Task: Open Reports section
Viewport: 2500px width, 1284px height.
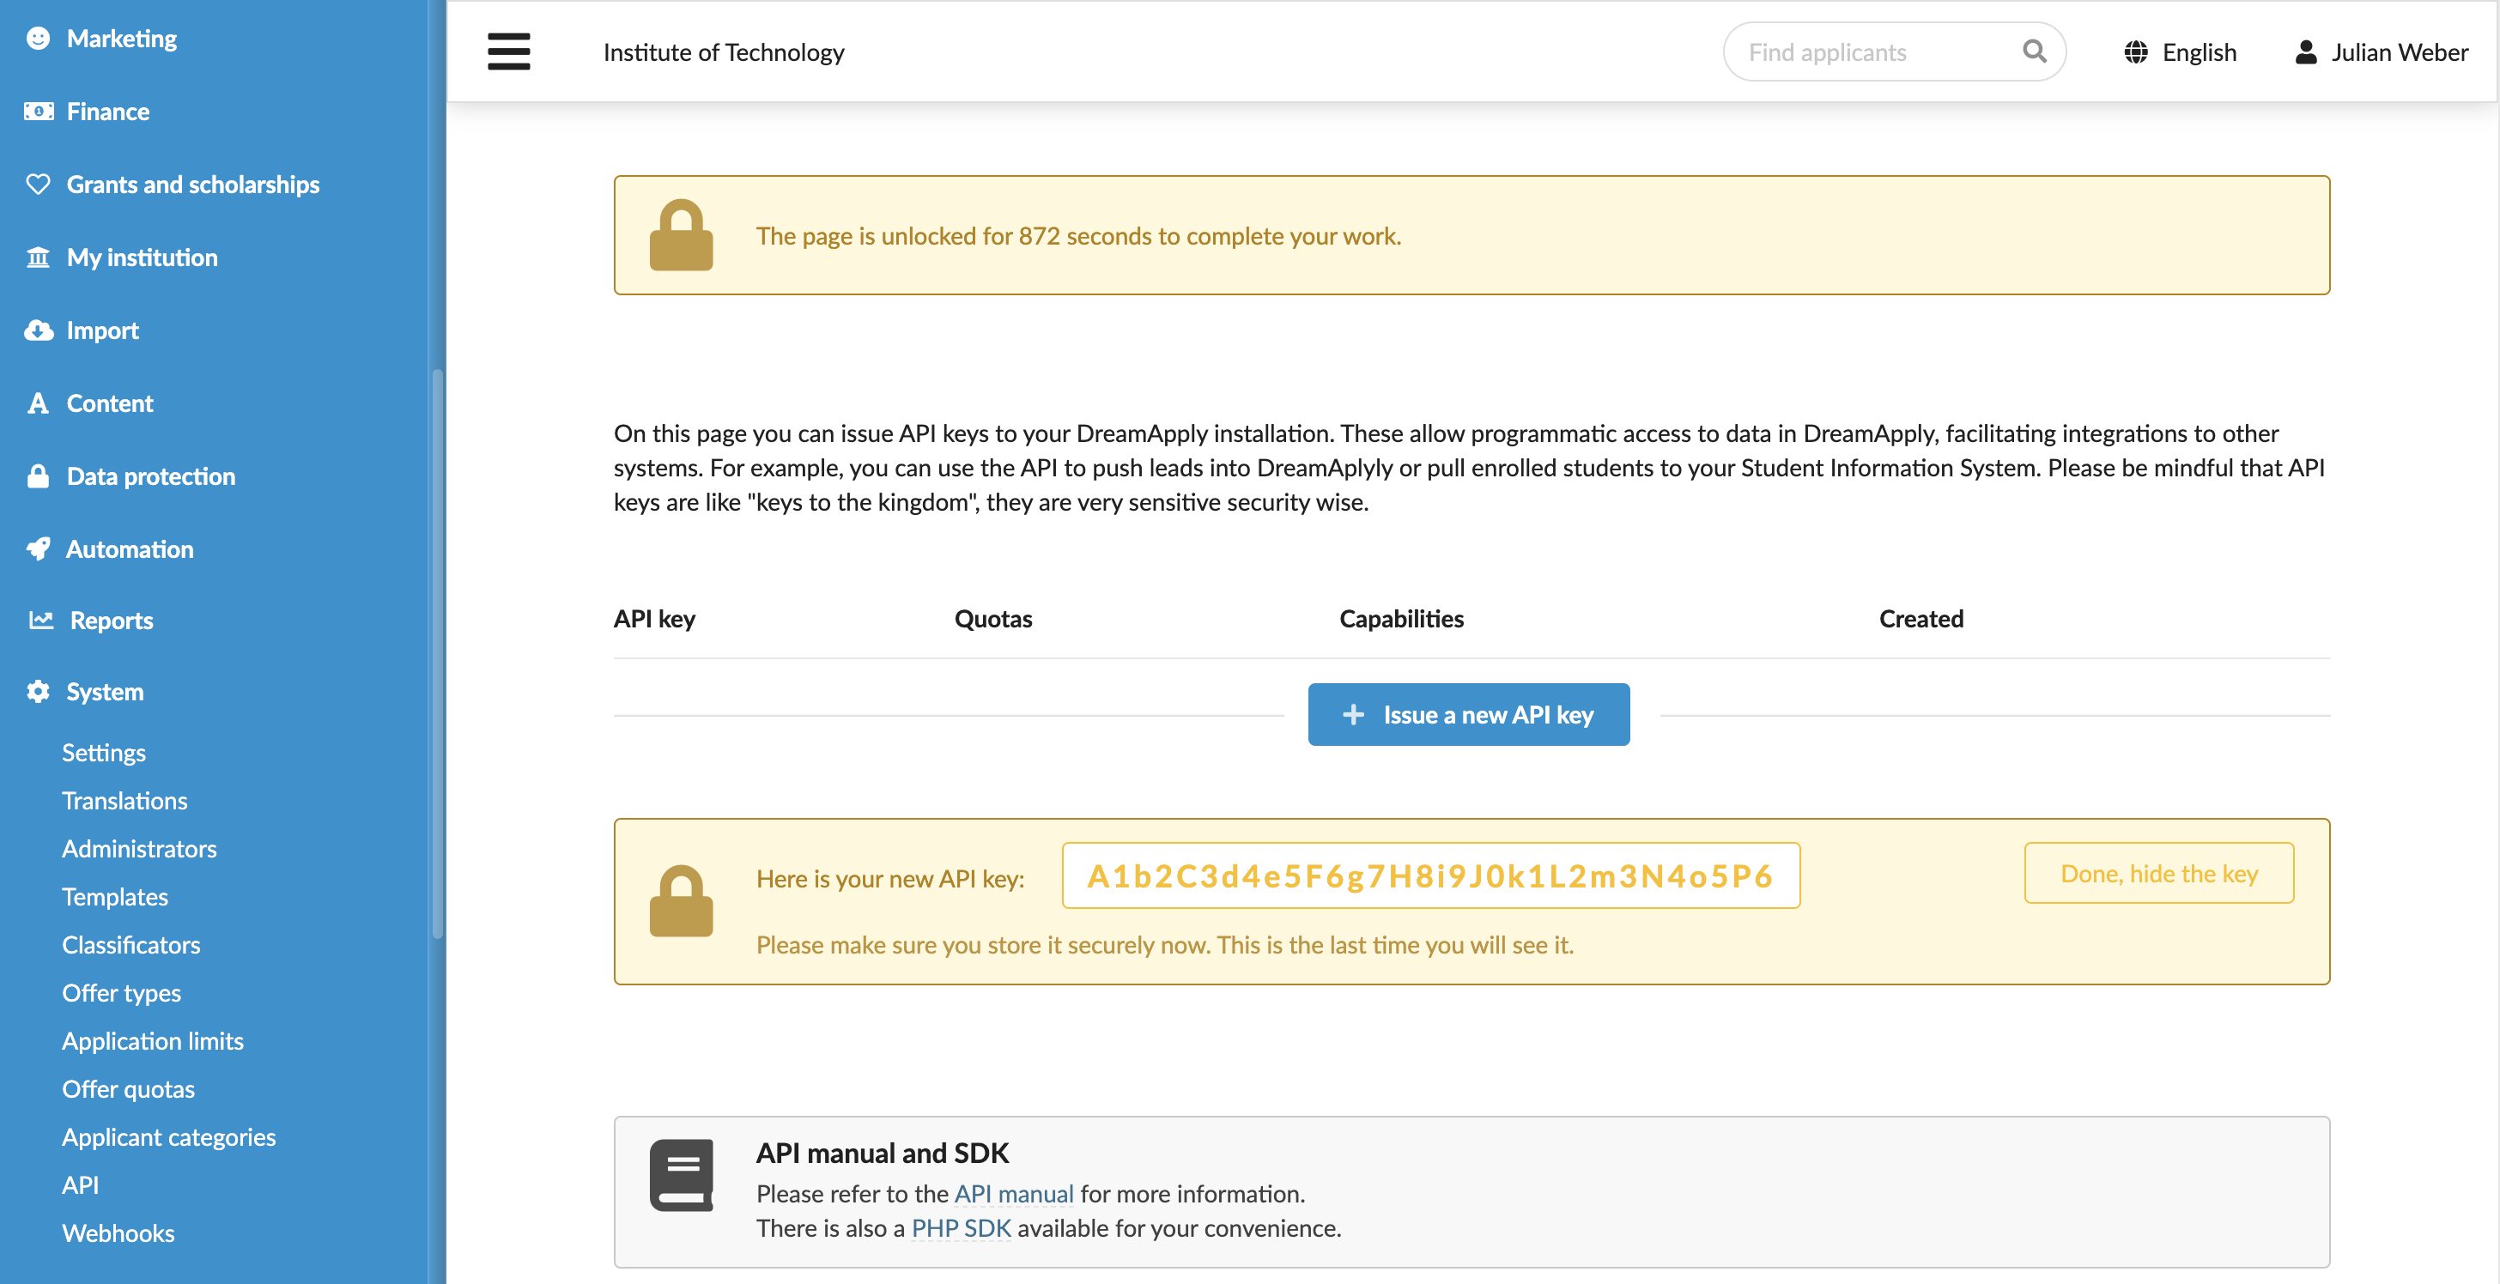Action: pos(112,621)
